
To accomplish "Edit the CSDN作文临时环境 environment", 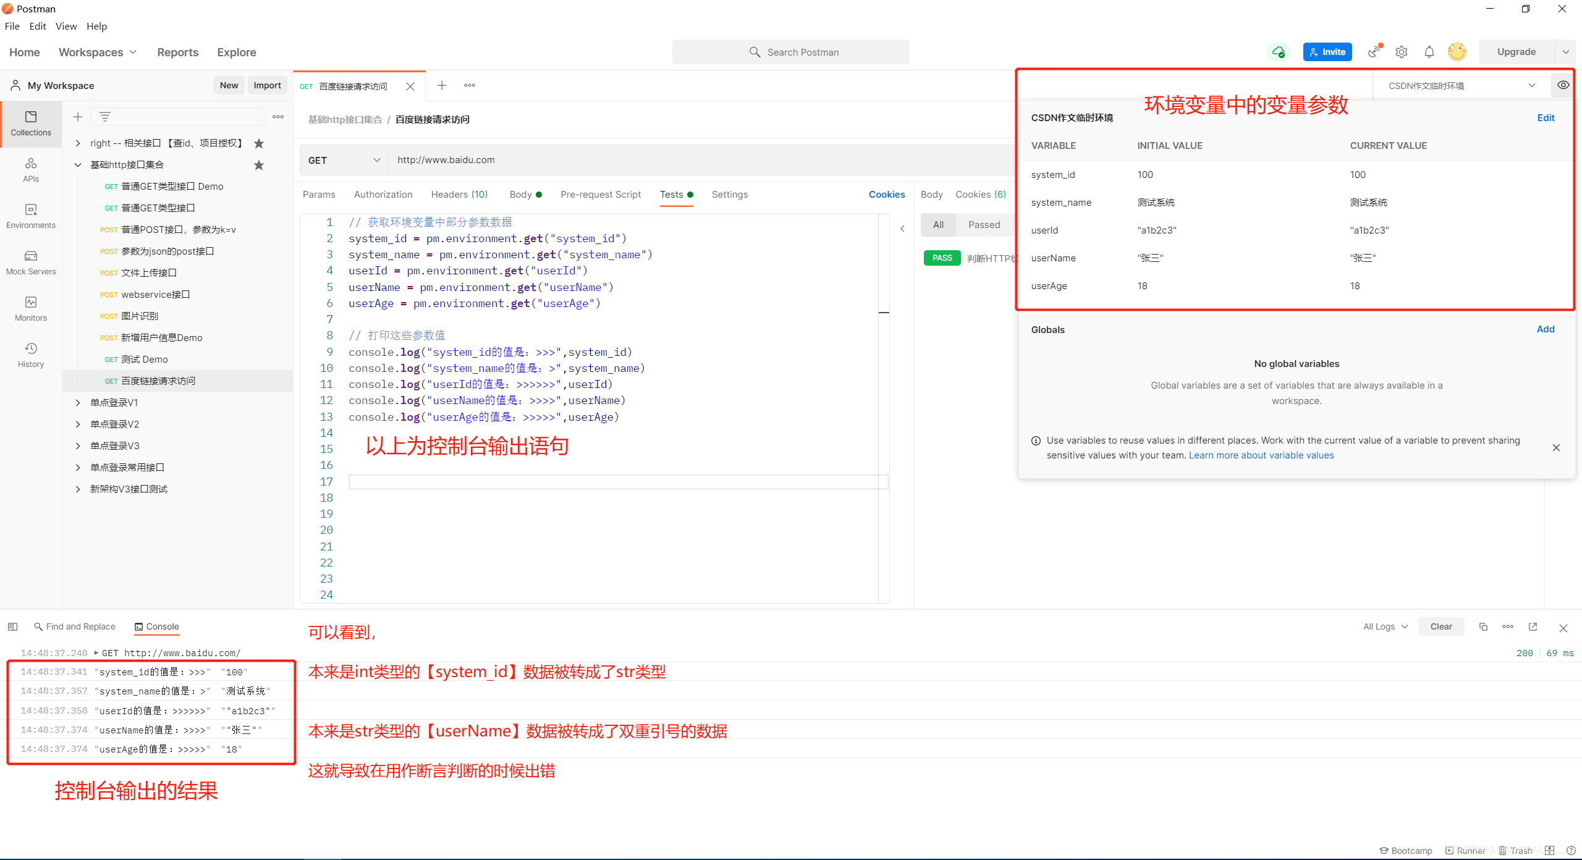I will pos(1546,118).
